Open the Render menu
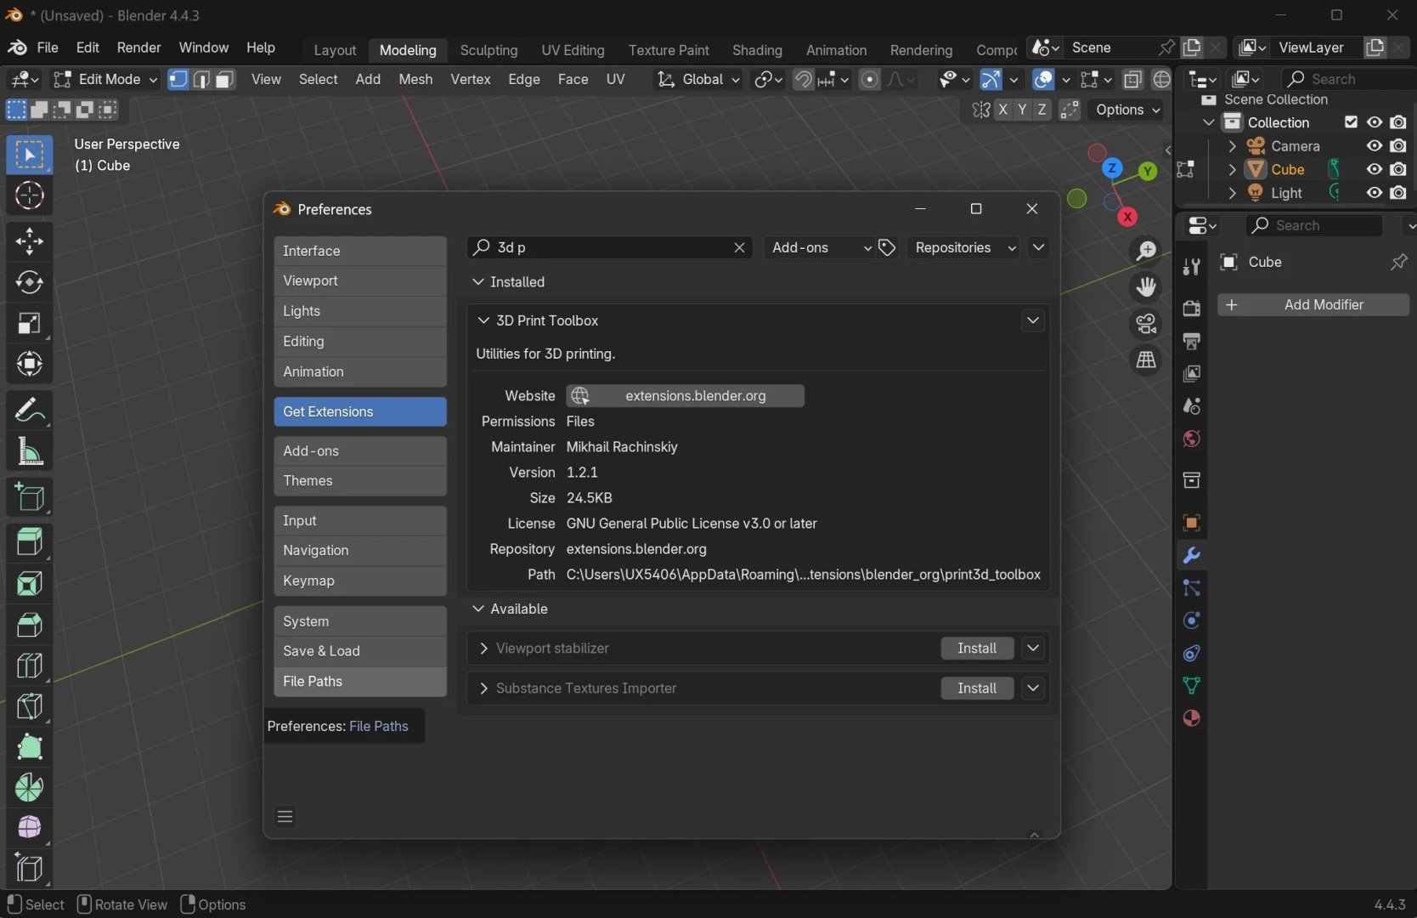The width and height of the screenshot is (1417, 918). pyautogui.click(x=138, y=48)
